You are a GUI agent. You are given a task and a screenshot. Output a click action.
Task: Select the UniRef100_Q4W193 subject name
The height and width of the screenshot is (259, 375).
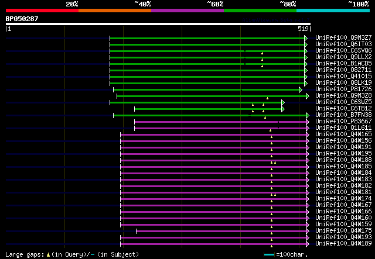(343, 237)
